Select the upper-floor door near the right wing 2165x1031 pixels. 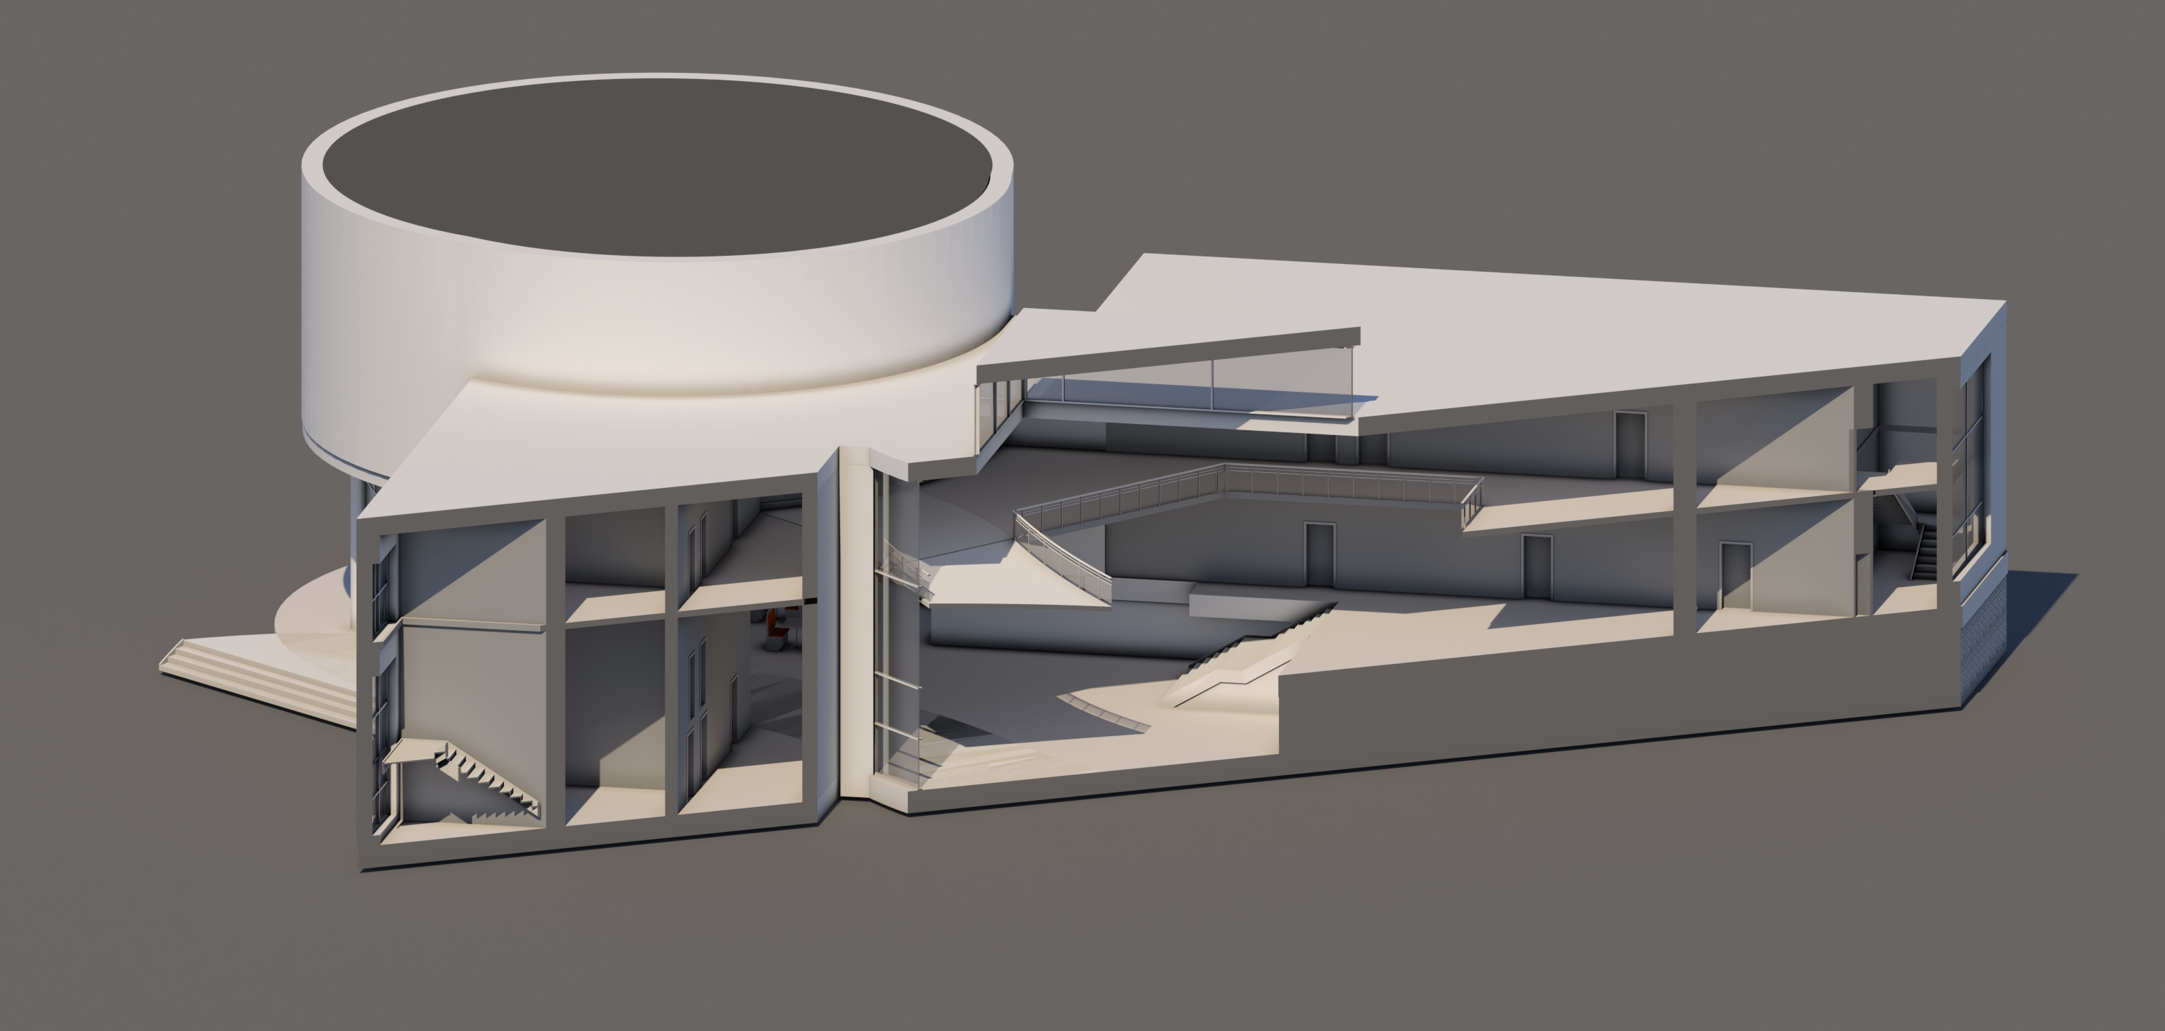click(1629, 443)
